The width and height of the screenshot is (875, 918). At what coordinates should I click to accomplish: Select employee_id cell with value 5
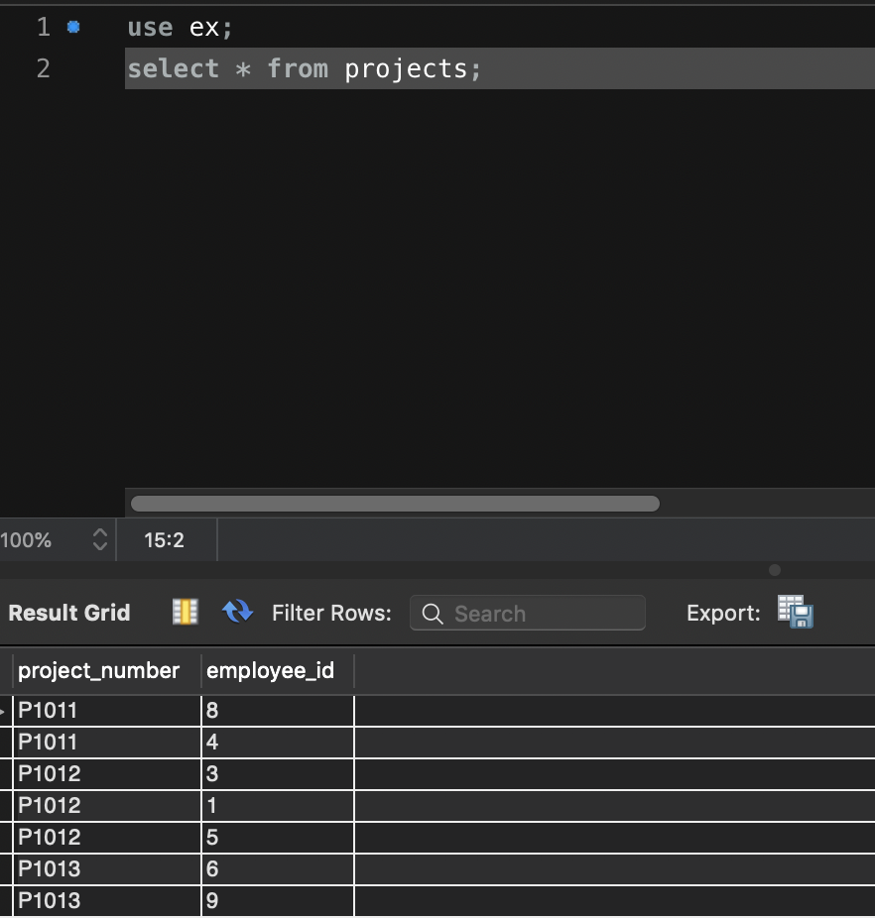click(278, 838)
